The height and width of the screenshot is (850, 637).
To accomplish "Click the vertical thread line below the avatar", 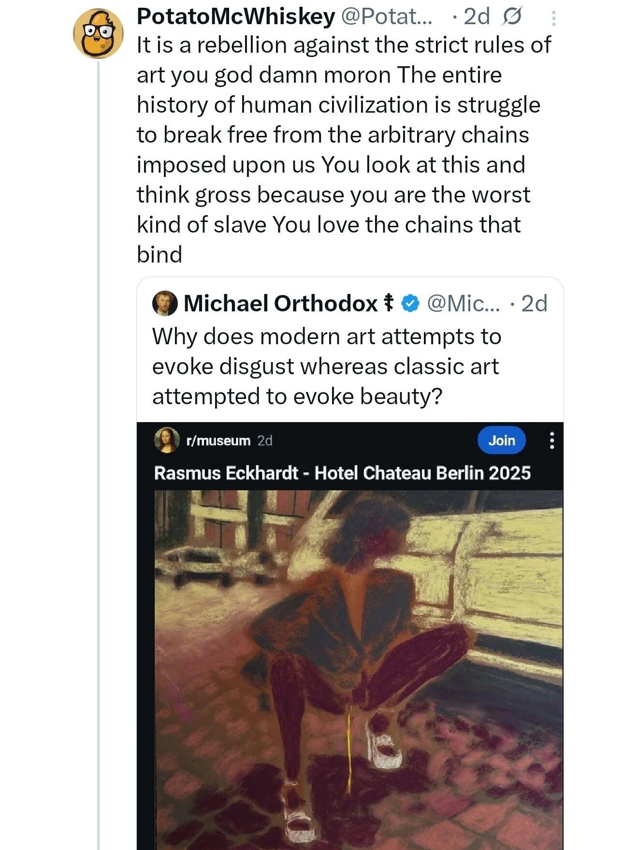I will [98, 435].
